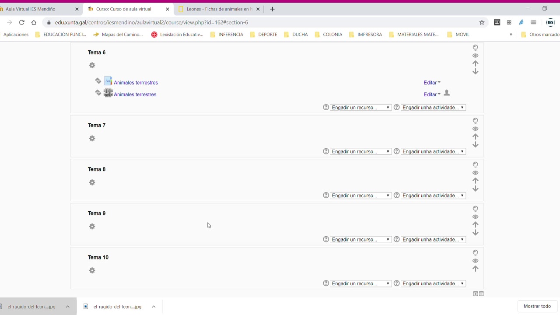The image size is (560, 315).
Task: Bookmark this page with the star icon
Action: (482, 22)
